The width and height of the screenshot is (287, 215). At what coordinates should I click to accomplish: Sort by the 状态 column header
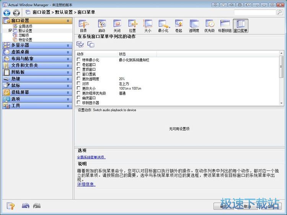pos(137,54)
